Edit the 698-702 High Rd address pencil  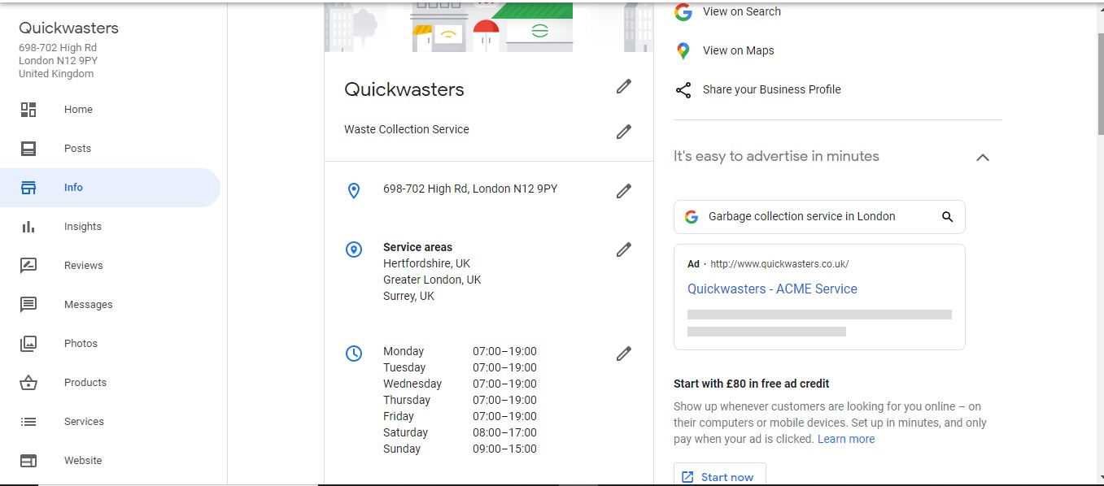624,191
